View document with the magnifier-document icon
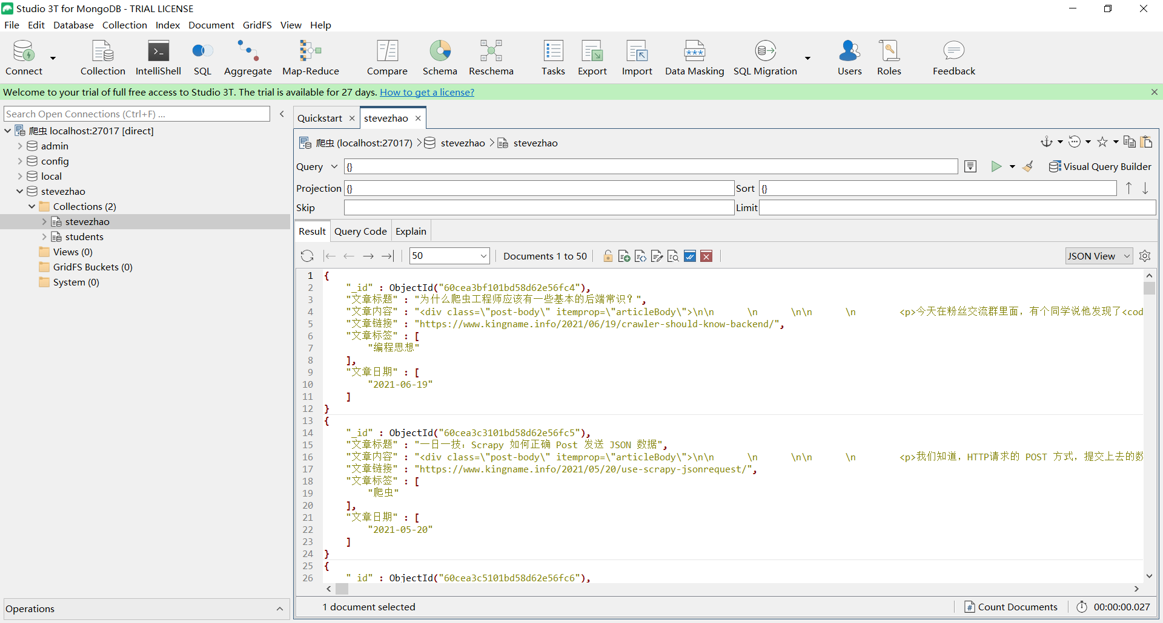 click(x=673, y=256)
